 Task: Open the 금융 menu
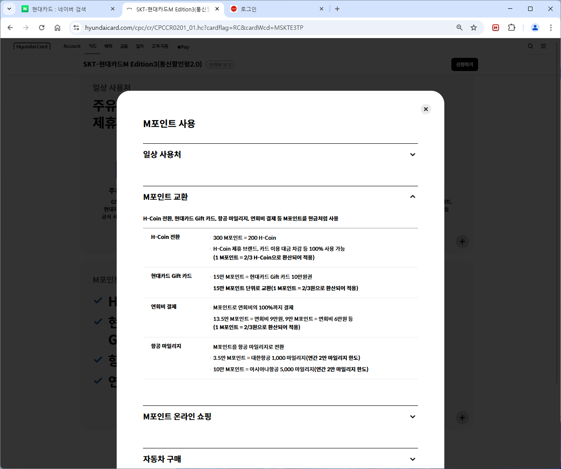point(124,46)
